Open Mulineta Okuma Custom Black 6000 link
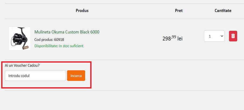The height and width of the screenshot is (110, 244). 67,32
